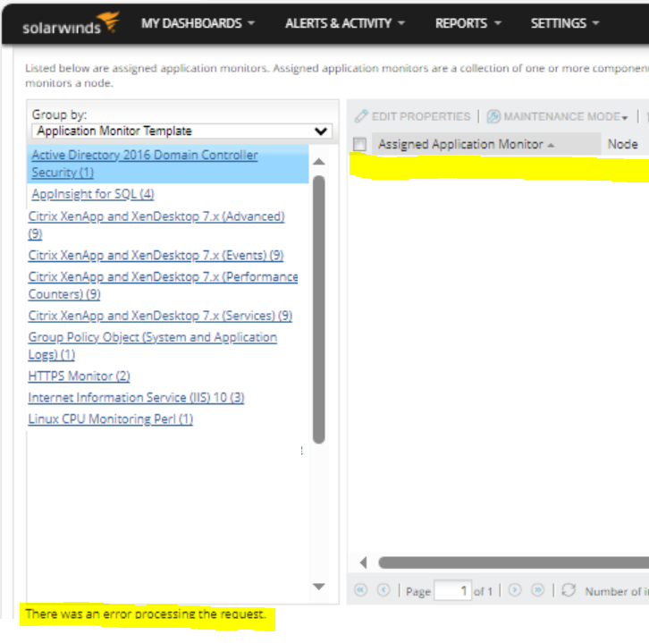Viewport: 649px width, 643px height.
Task: Go to first page icon
Action: coord(361,590)
